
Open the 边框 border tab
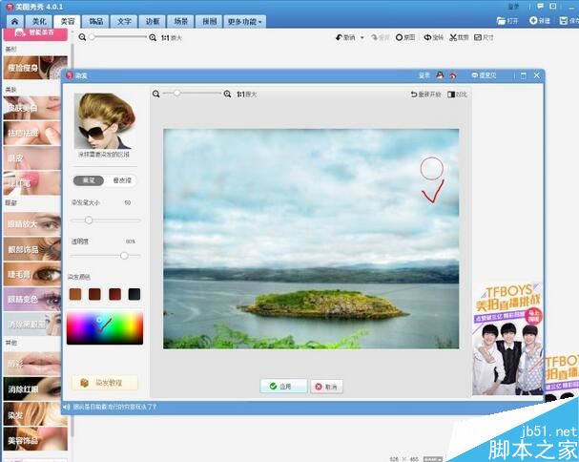(153, 21)
